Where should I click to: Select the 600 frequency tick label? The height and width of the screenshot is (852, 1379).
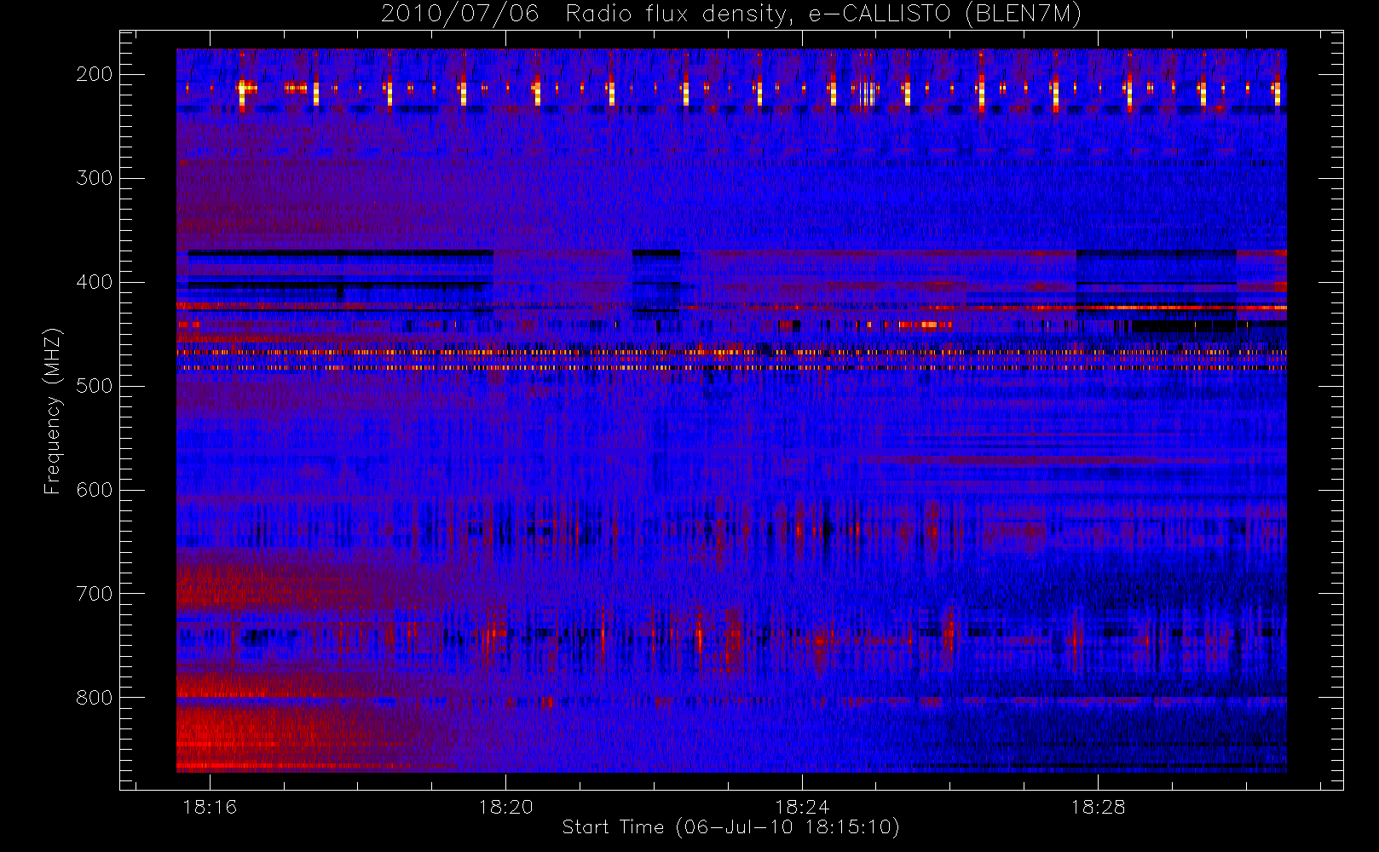coord(94,490)
